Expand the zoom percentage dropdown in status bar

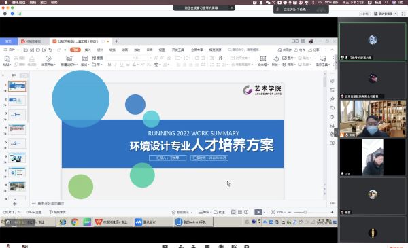281,212
